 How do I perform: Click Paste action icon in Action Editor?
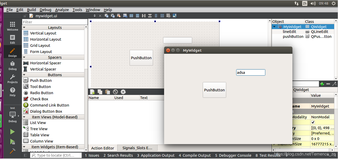pos(108,92)
